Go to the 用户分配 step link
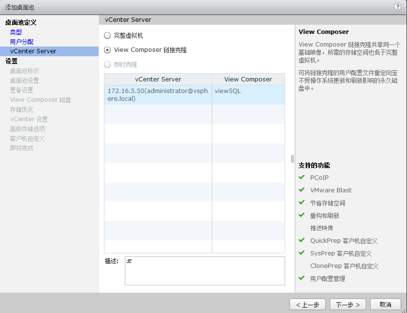407x313 pixels. [x=21, y=42]
